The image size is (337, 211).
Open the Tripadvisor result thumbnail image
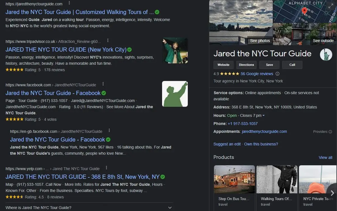(x=175, y=50)
